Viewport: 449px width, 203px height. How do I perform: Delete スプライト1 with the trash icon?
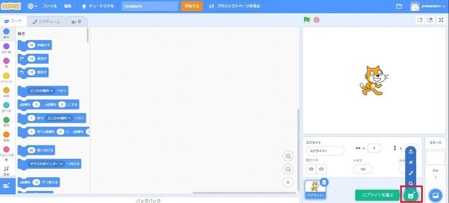[324, 182]
